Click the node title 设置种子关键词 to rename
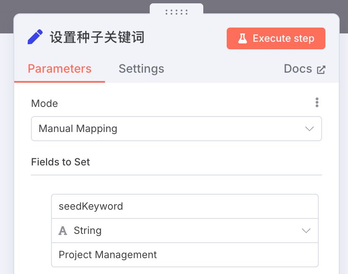Screen dimensions: 348x274 tap(97, 38)
